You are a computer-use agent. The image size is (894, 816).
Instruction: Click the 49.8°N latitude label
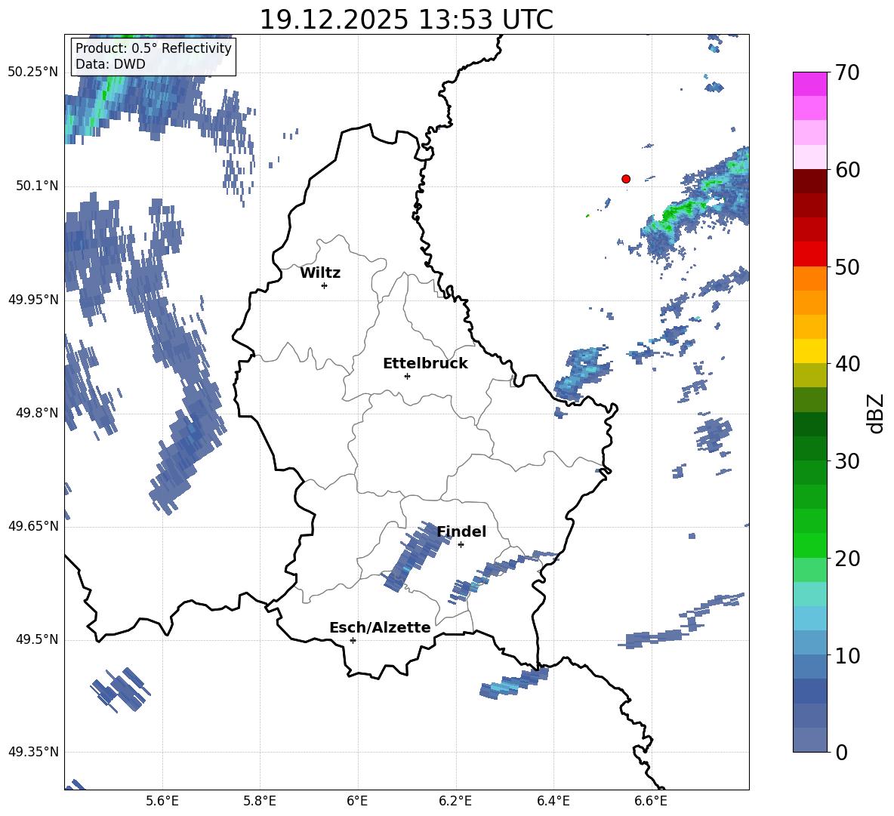(37, 413)
